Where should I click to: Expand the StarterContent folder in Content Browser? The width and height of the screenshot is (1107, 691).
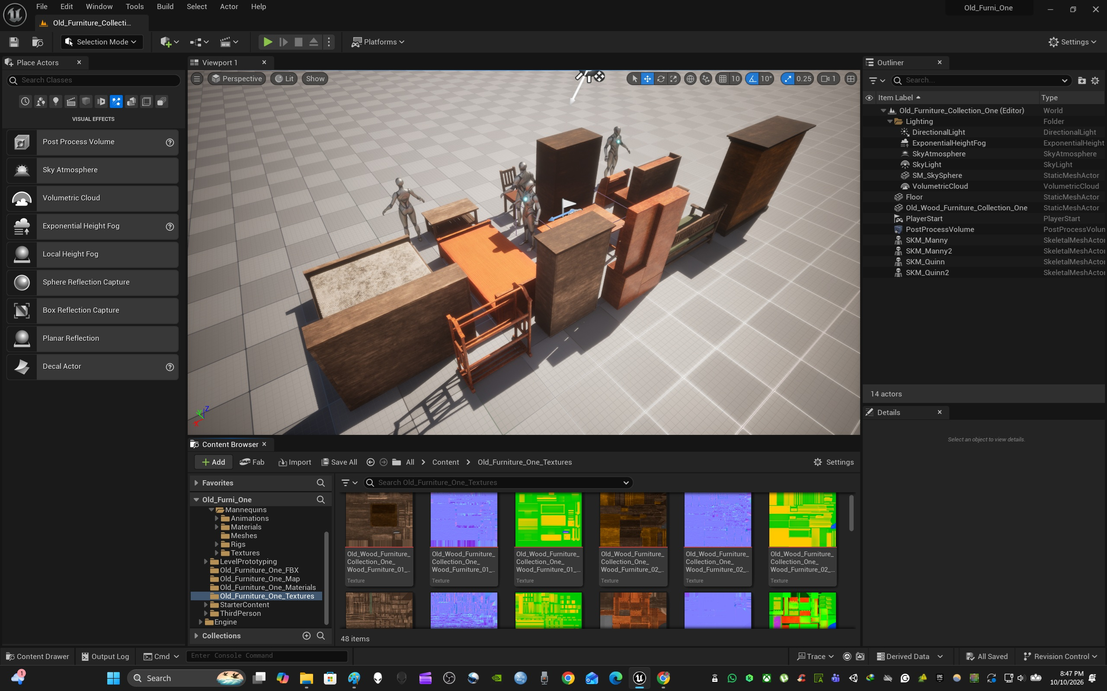coord(206,605)
